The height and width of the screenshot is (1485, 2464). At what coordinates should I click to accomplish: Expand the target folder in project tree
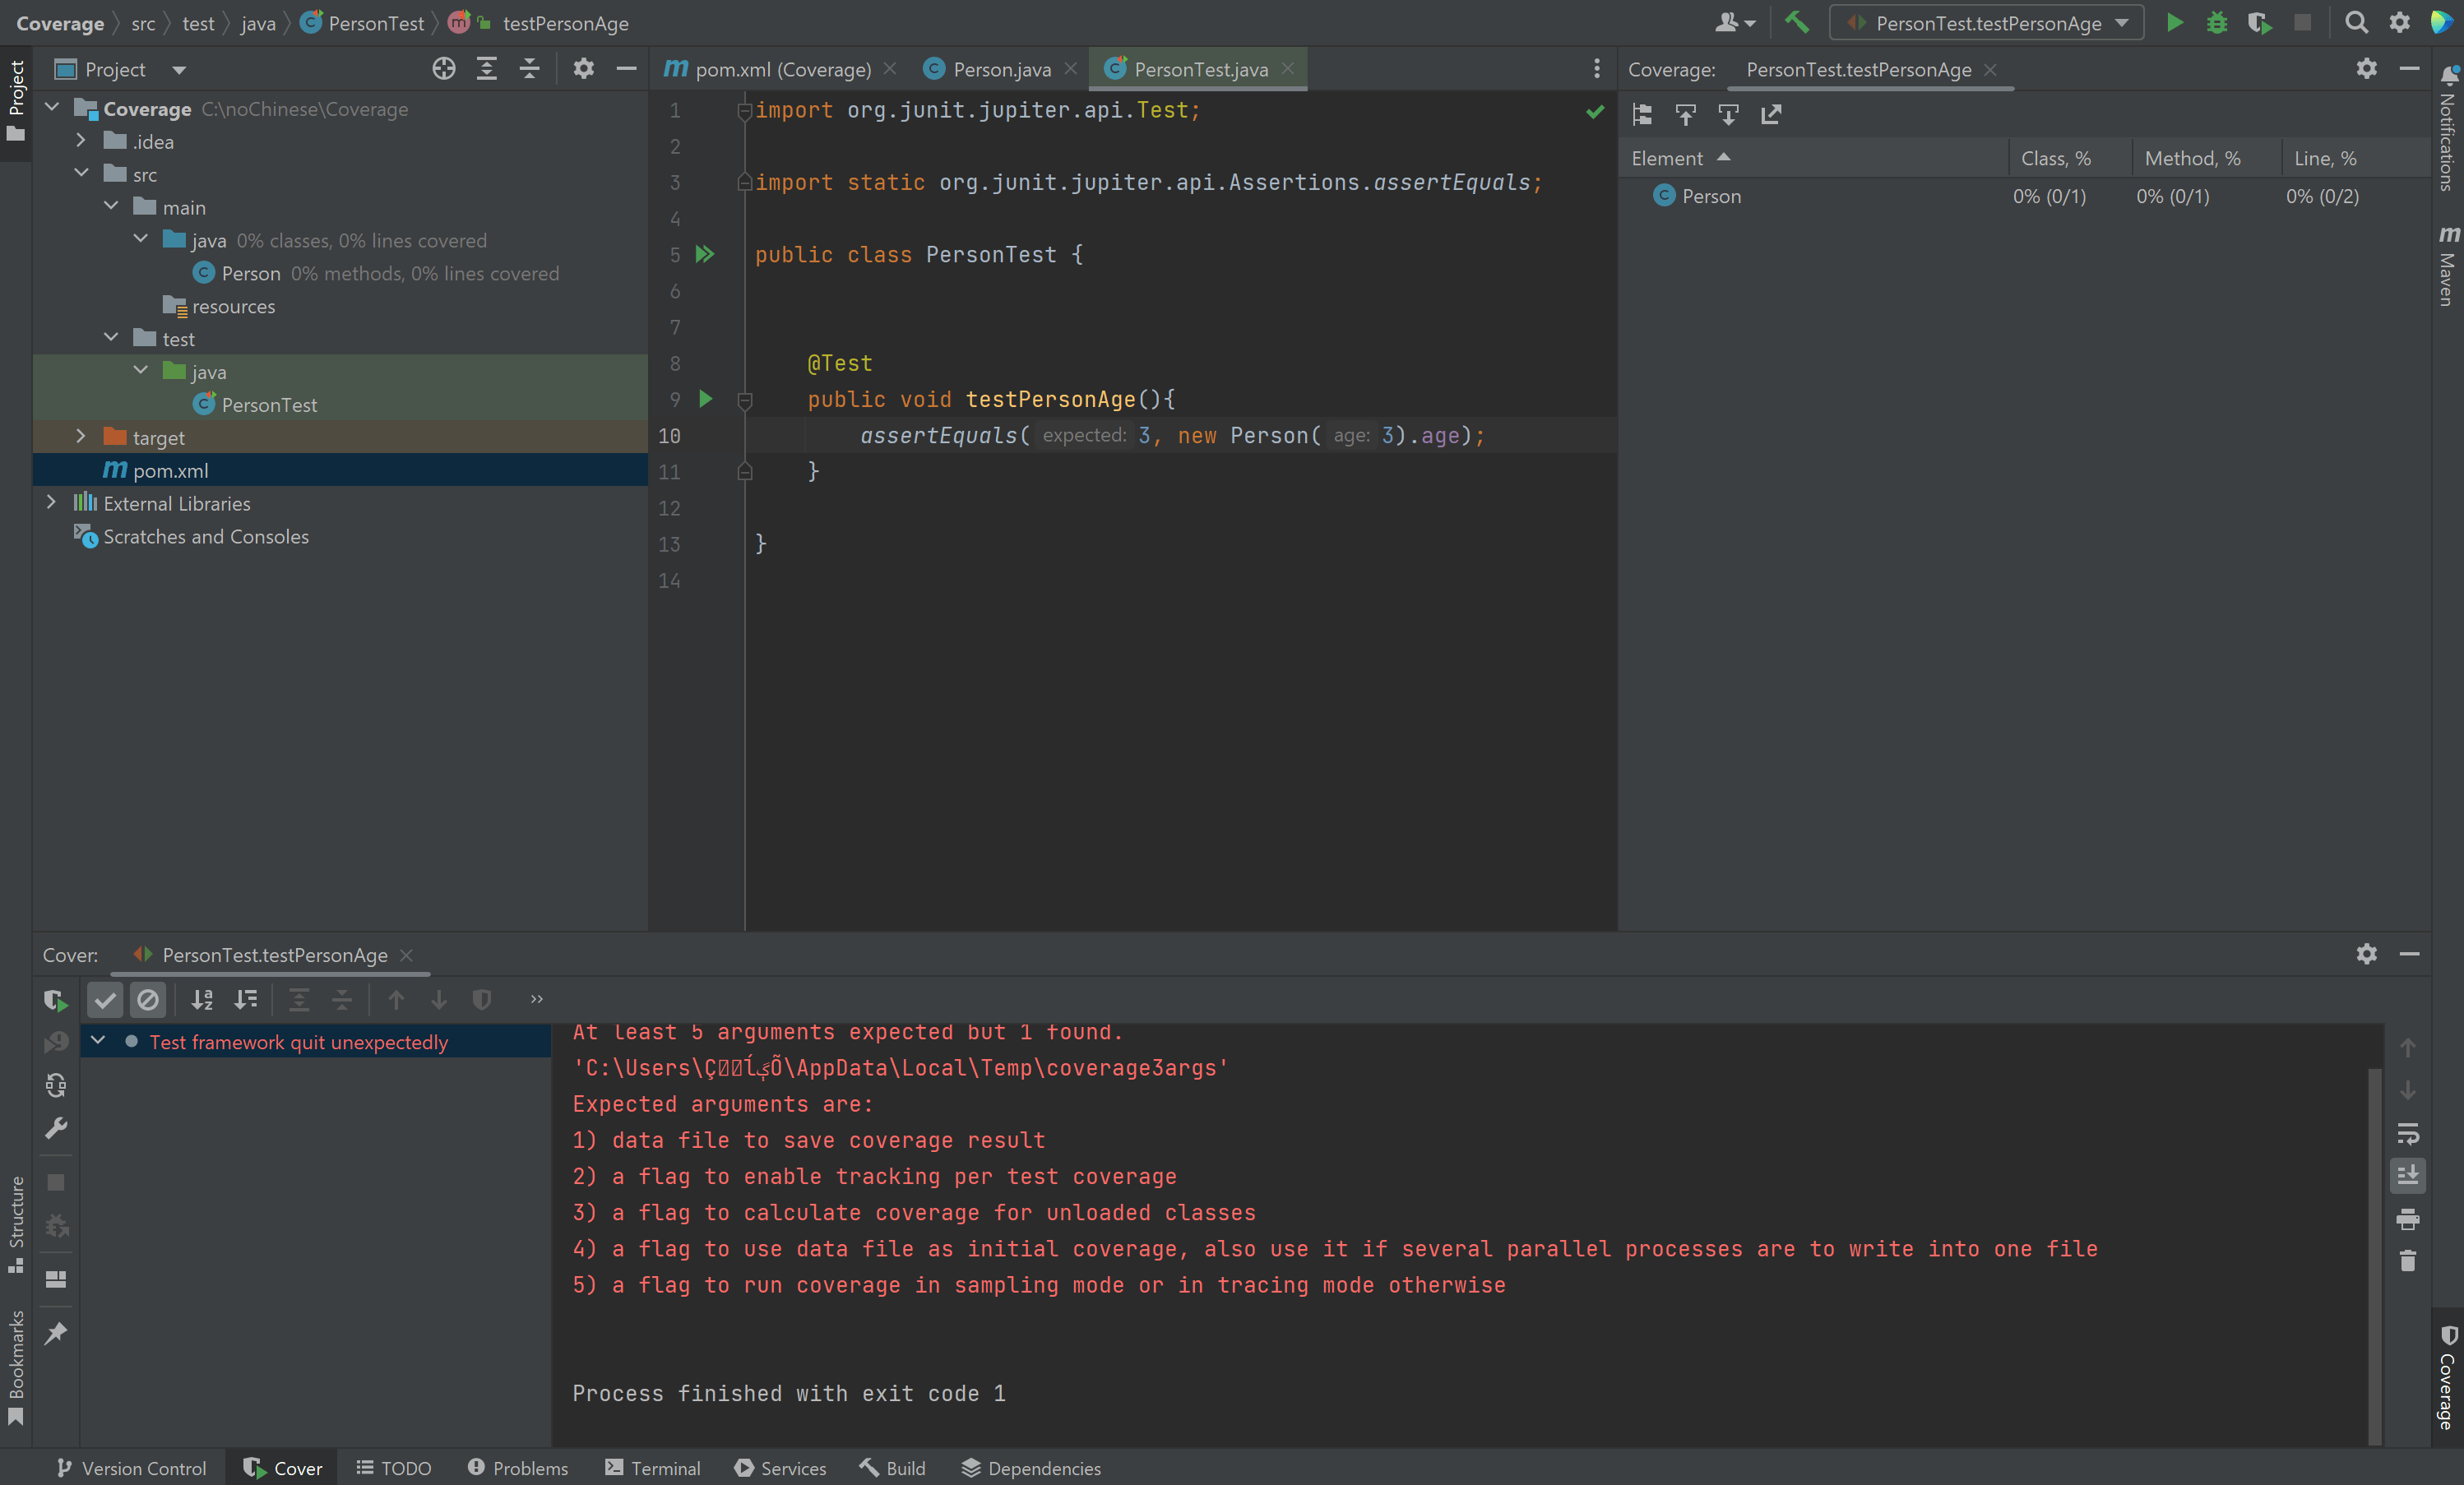pyautogui.click(x=82, y=437)
